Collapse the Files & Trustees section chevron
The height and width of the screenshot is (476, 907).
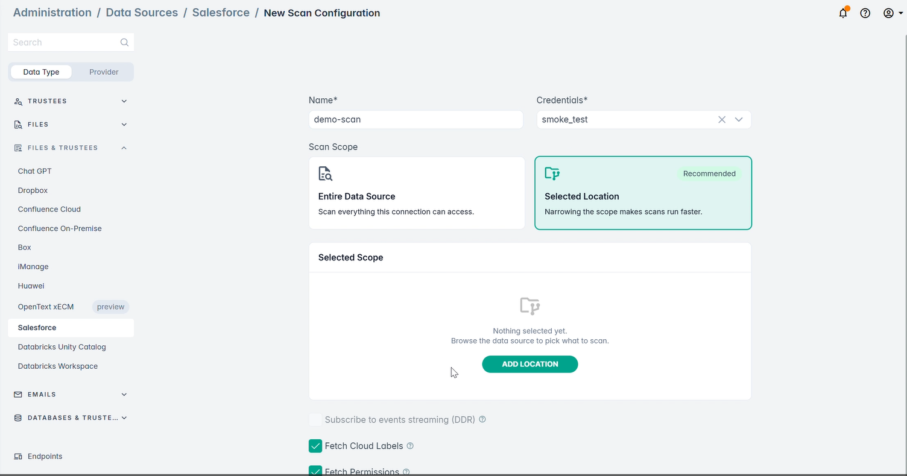[x=124, y=148]
